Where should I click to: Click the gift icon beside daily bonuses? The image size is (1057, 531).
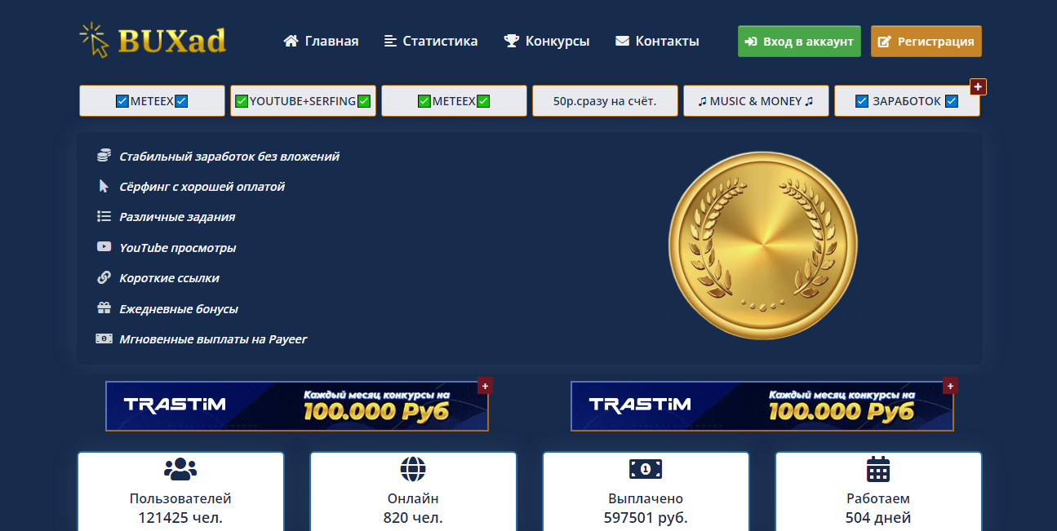click(x=104, y=308)
